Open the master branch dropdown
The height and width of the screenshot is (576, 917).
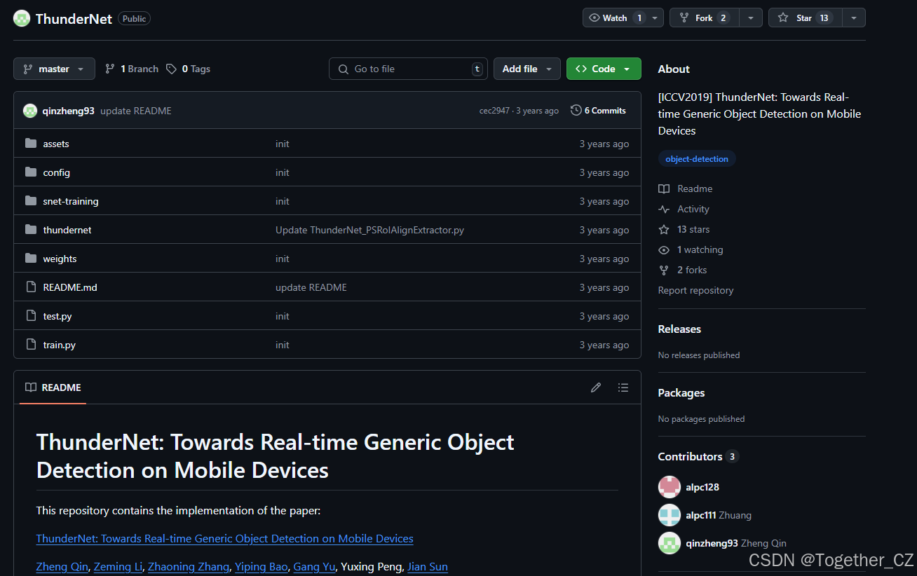point(54,69)
